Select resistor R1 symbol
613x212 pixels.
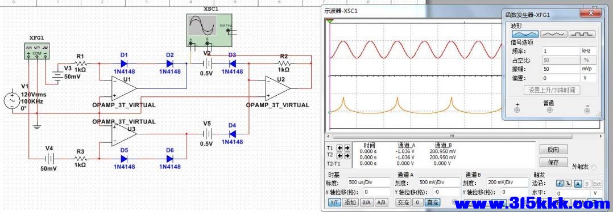click(80, 63)
